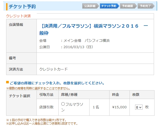Viewport: 162px width, 128px height.
Task: Click the note ※複数の席種を同時に選択
Action: [38, 88]
